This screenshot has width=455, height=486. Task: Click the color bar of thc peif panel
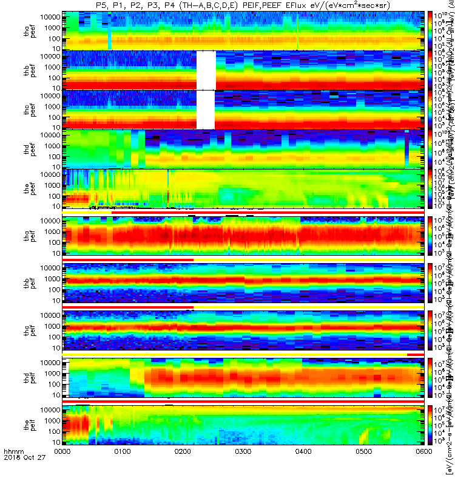point(430,330)
